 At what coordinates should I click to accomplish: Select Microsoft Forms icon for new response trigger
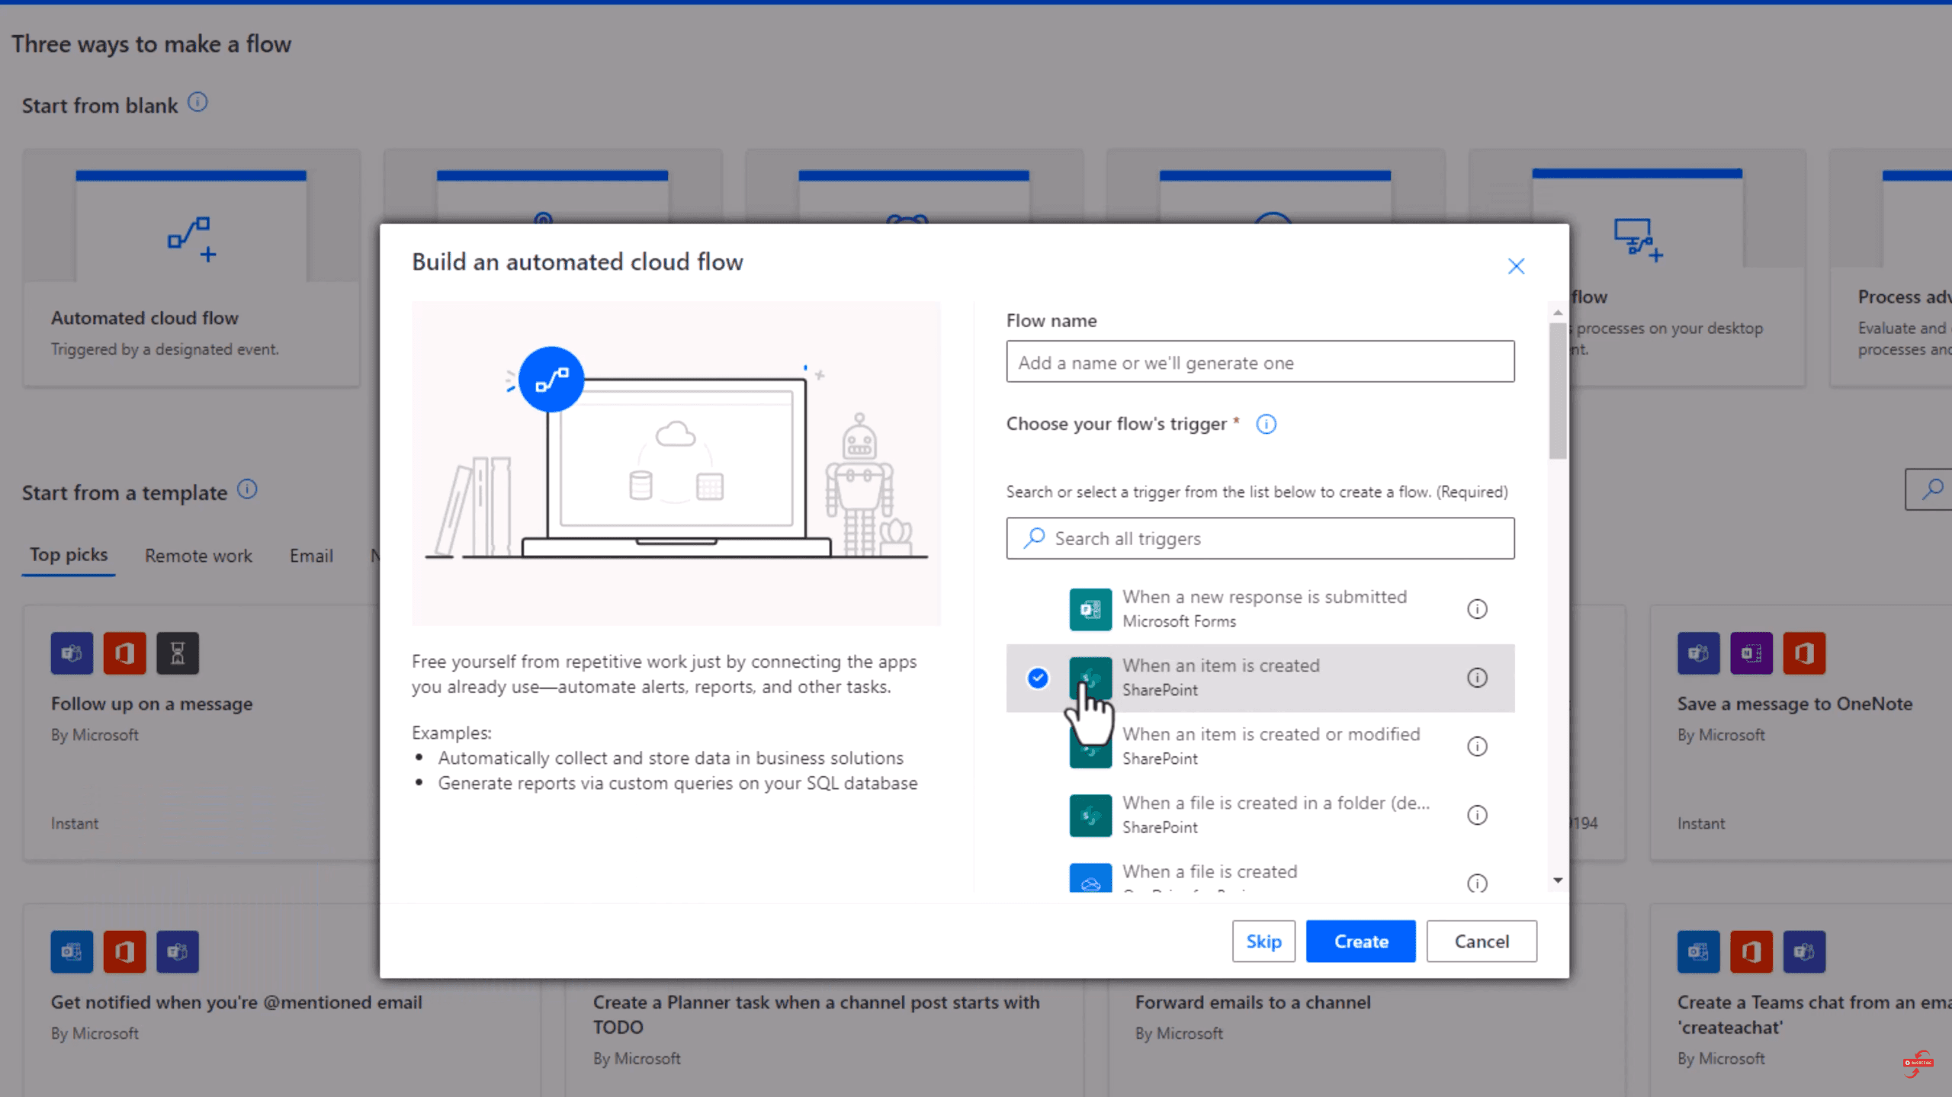[1090, 609]
